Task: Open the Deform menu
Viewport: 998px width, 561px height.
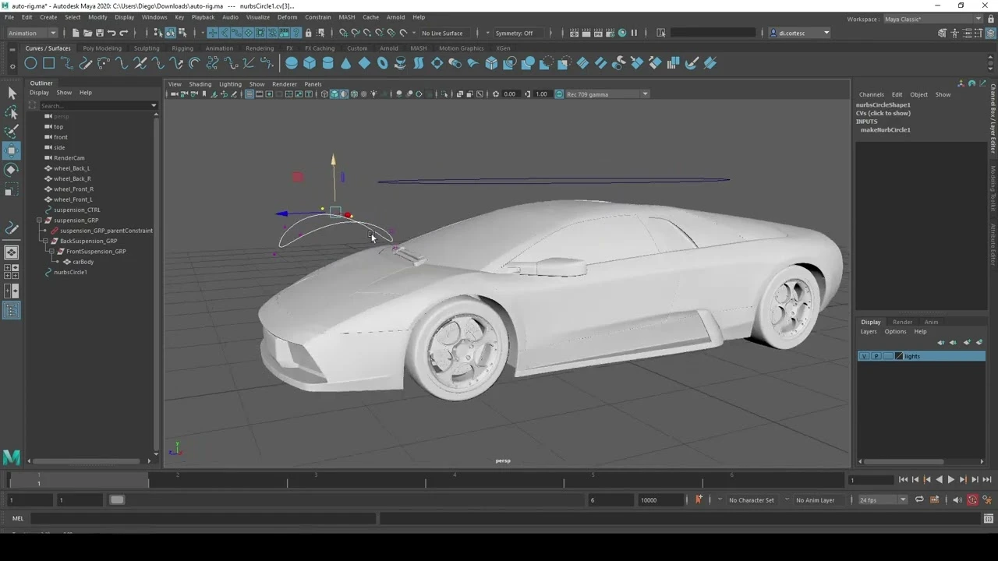Action: coord(287,17)
